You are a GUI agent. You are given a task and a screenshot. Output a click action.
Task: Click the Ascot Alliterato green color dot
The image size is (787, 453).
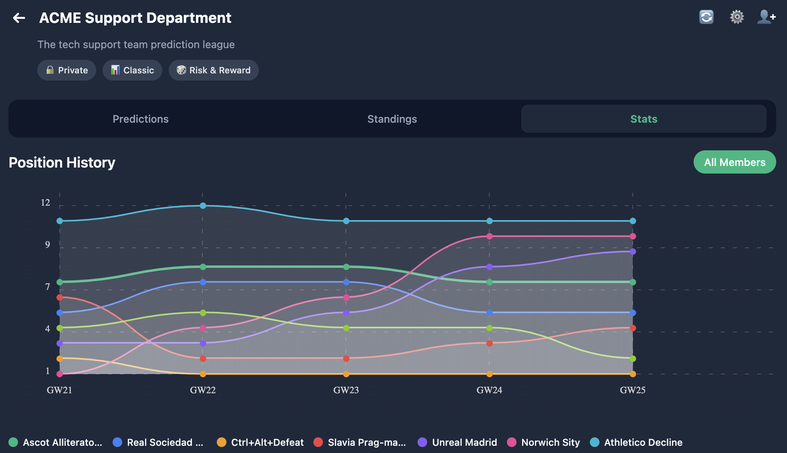14,442
